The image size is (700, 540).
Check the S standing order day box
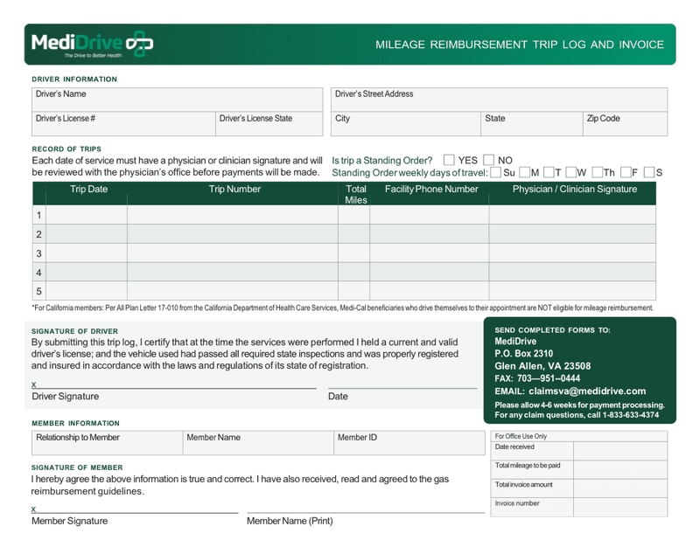pyautogui.click(x=647, y=173)
